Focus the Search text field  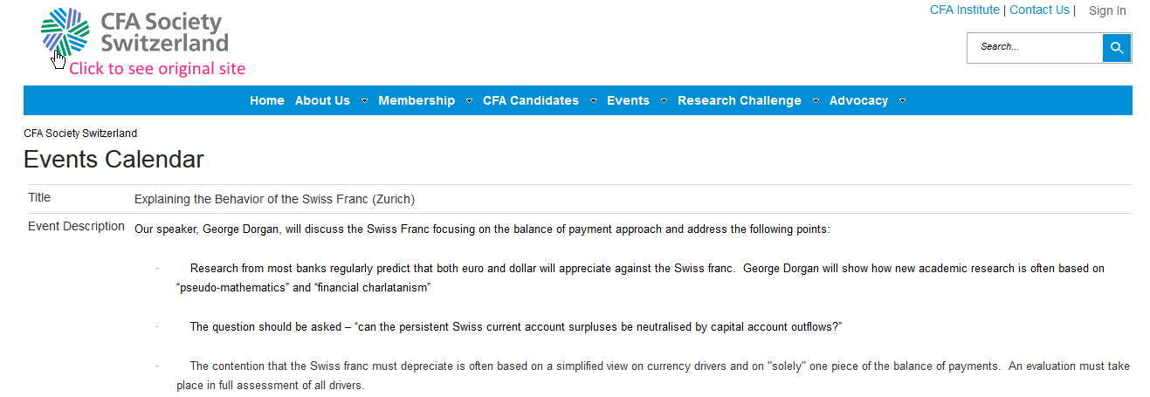click(1034, 47)
